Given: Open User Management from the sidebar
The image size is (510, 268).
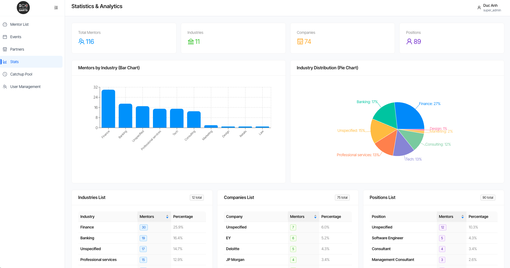Looking at the screenshot, I should coord(25,87).
